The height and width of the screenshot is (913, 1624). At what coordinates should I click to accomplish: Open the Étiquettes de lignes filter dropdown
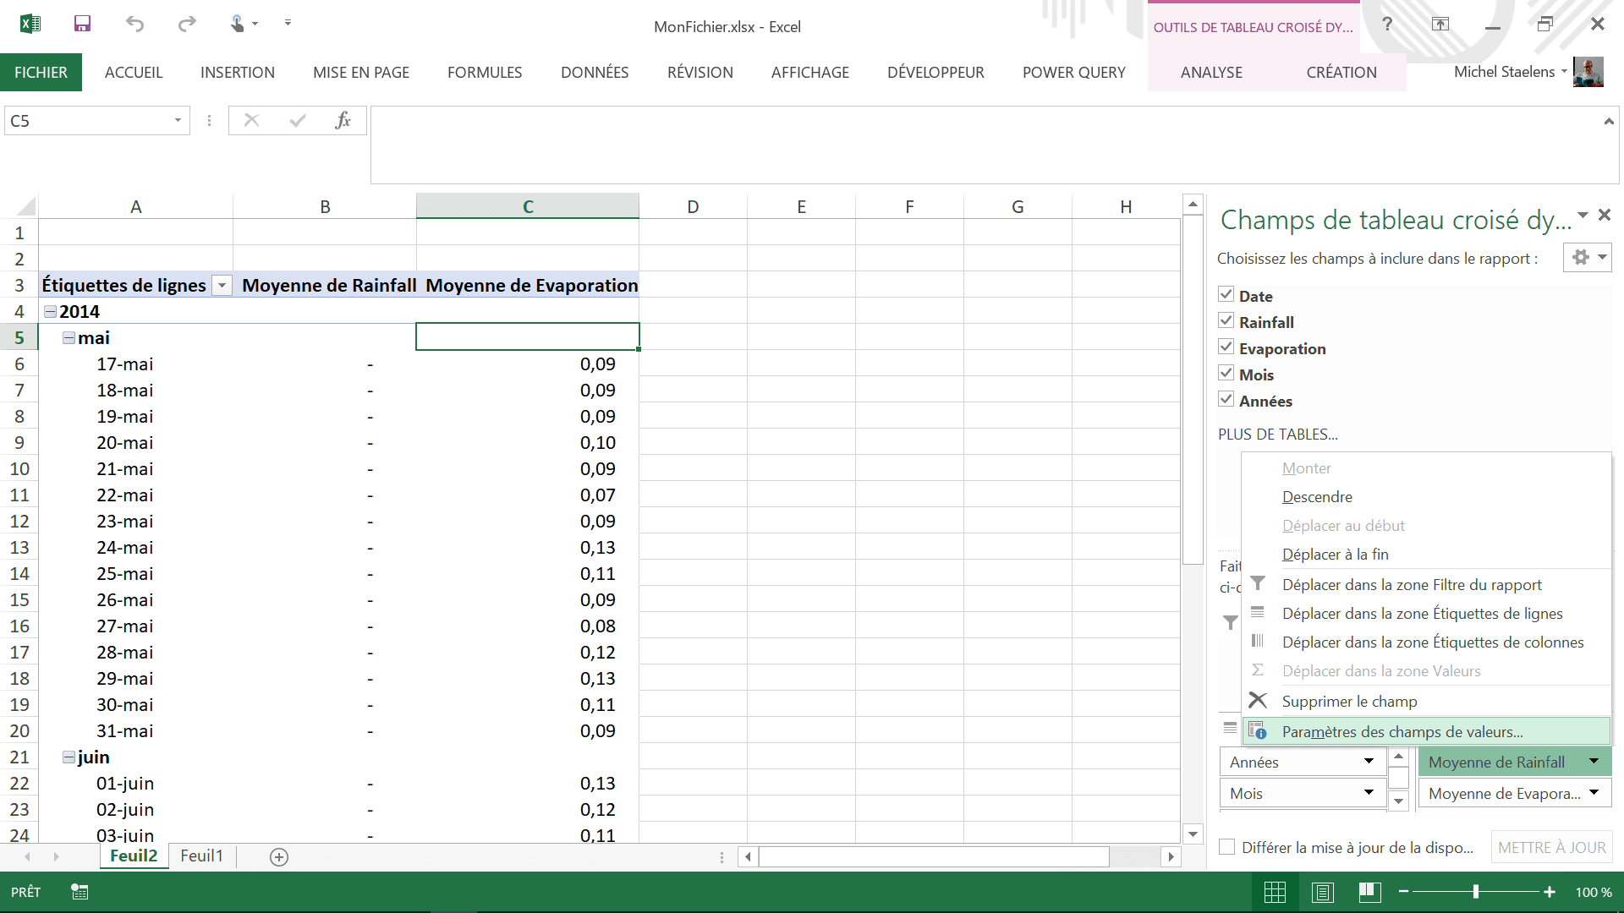click(x=222, y=286)
